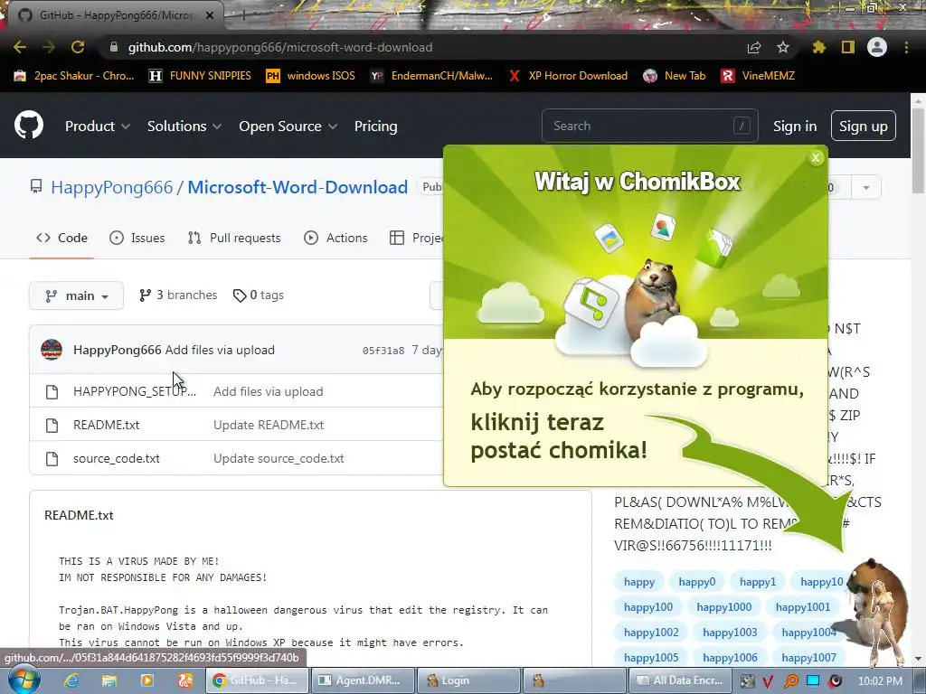
Task: Open UC Browser taskbar icon
Action: (184, 680)
